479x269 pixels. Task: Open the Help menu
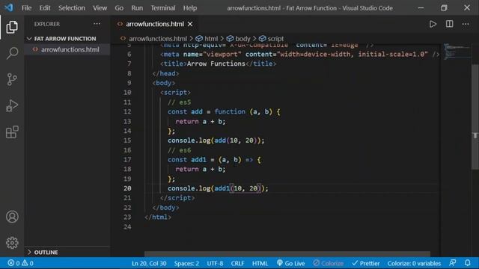click(189, 7)
